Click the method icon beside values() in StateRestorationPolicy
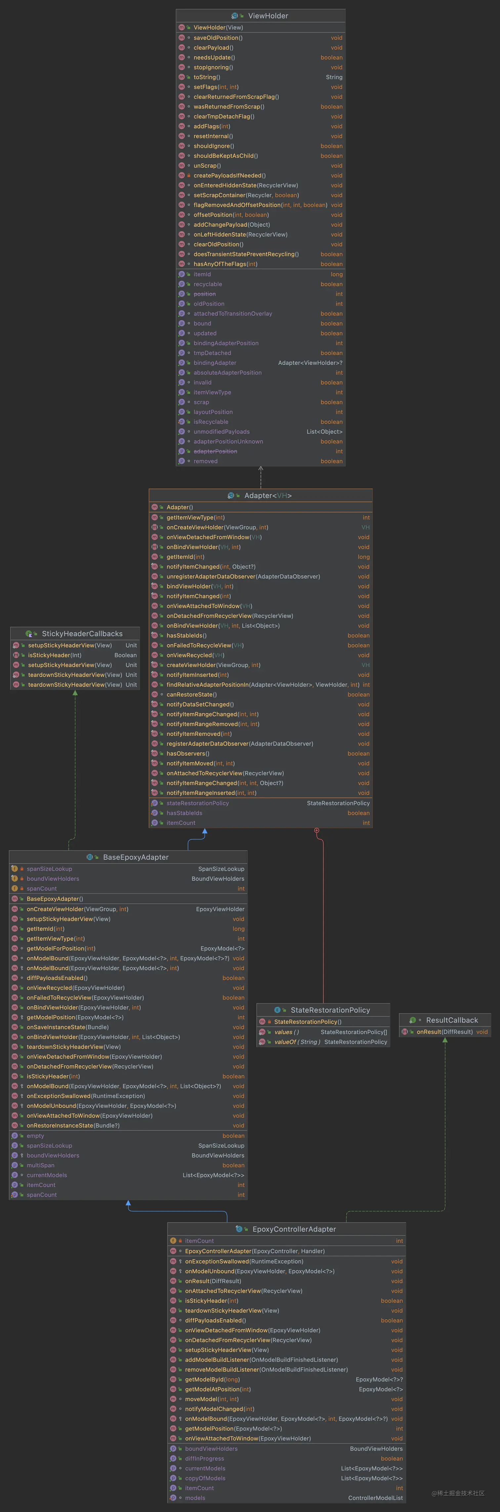Screen dimensions: 500x1512 (262, 1032)
